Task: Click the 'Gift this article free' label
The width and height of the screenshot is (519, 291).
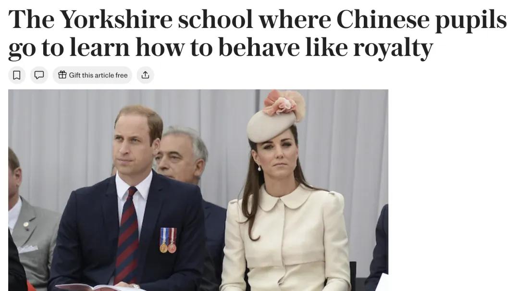Action: tap(98, 75)
